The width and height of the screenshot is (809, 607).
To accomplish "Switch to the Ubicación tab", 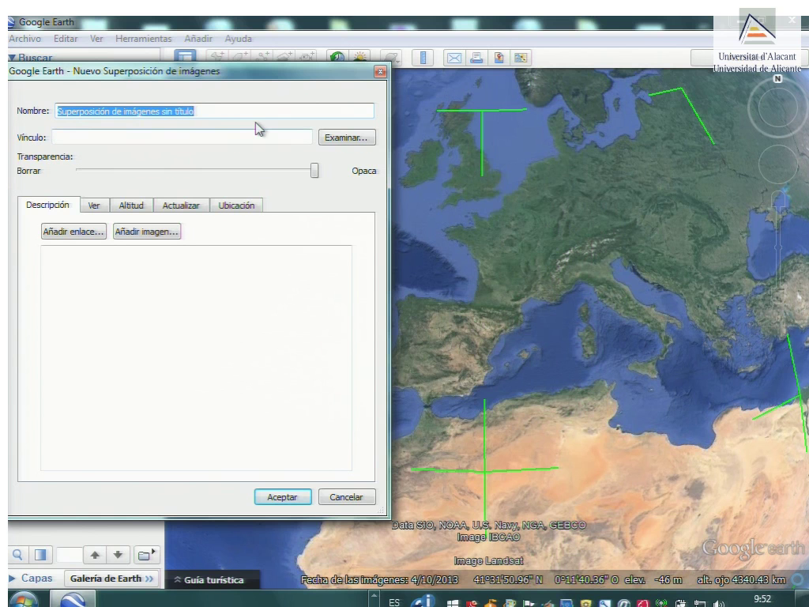I will [236, 205].
